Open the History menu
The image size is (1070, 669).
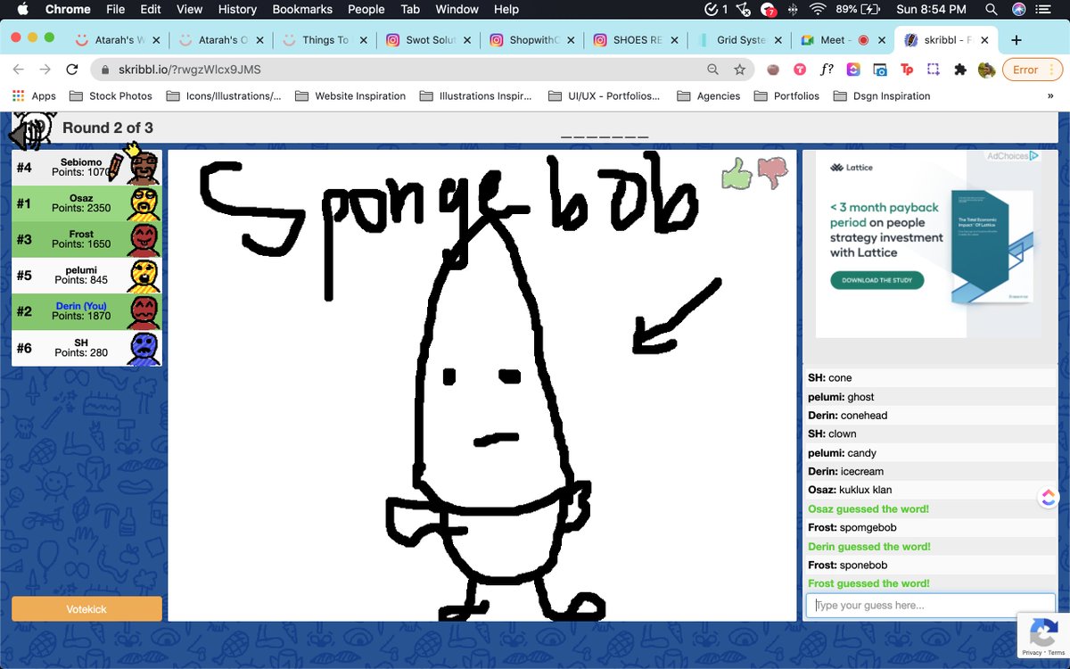237,9
